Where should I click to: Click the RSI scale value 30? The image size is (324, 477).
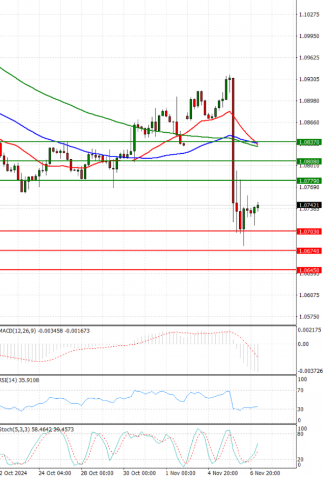[301, 409]
